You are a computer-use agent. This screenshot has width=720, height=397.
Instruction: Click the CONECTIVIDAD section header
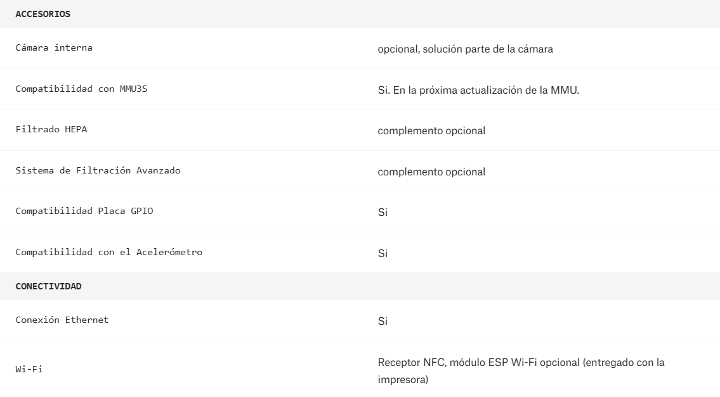pos(48,286)
